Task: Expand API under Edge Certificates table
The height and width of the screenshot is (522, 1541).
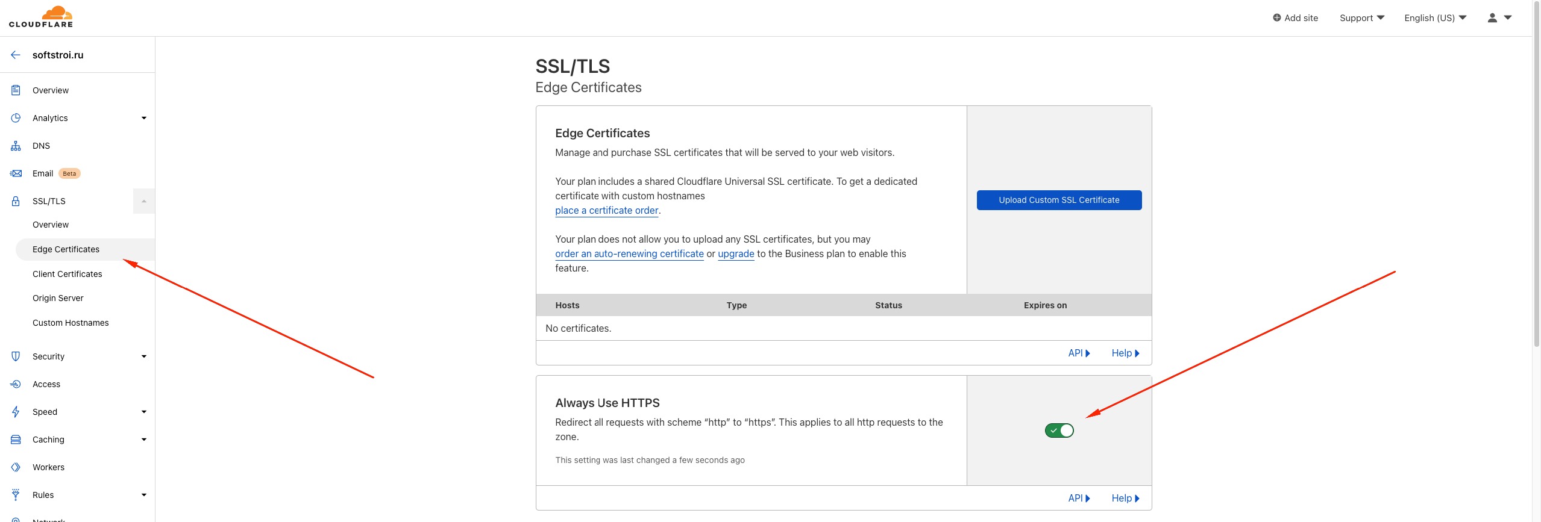Action: pyautogui.click(x=1079, y=353)
